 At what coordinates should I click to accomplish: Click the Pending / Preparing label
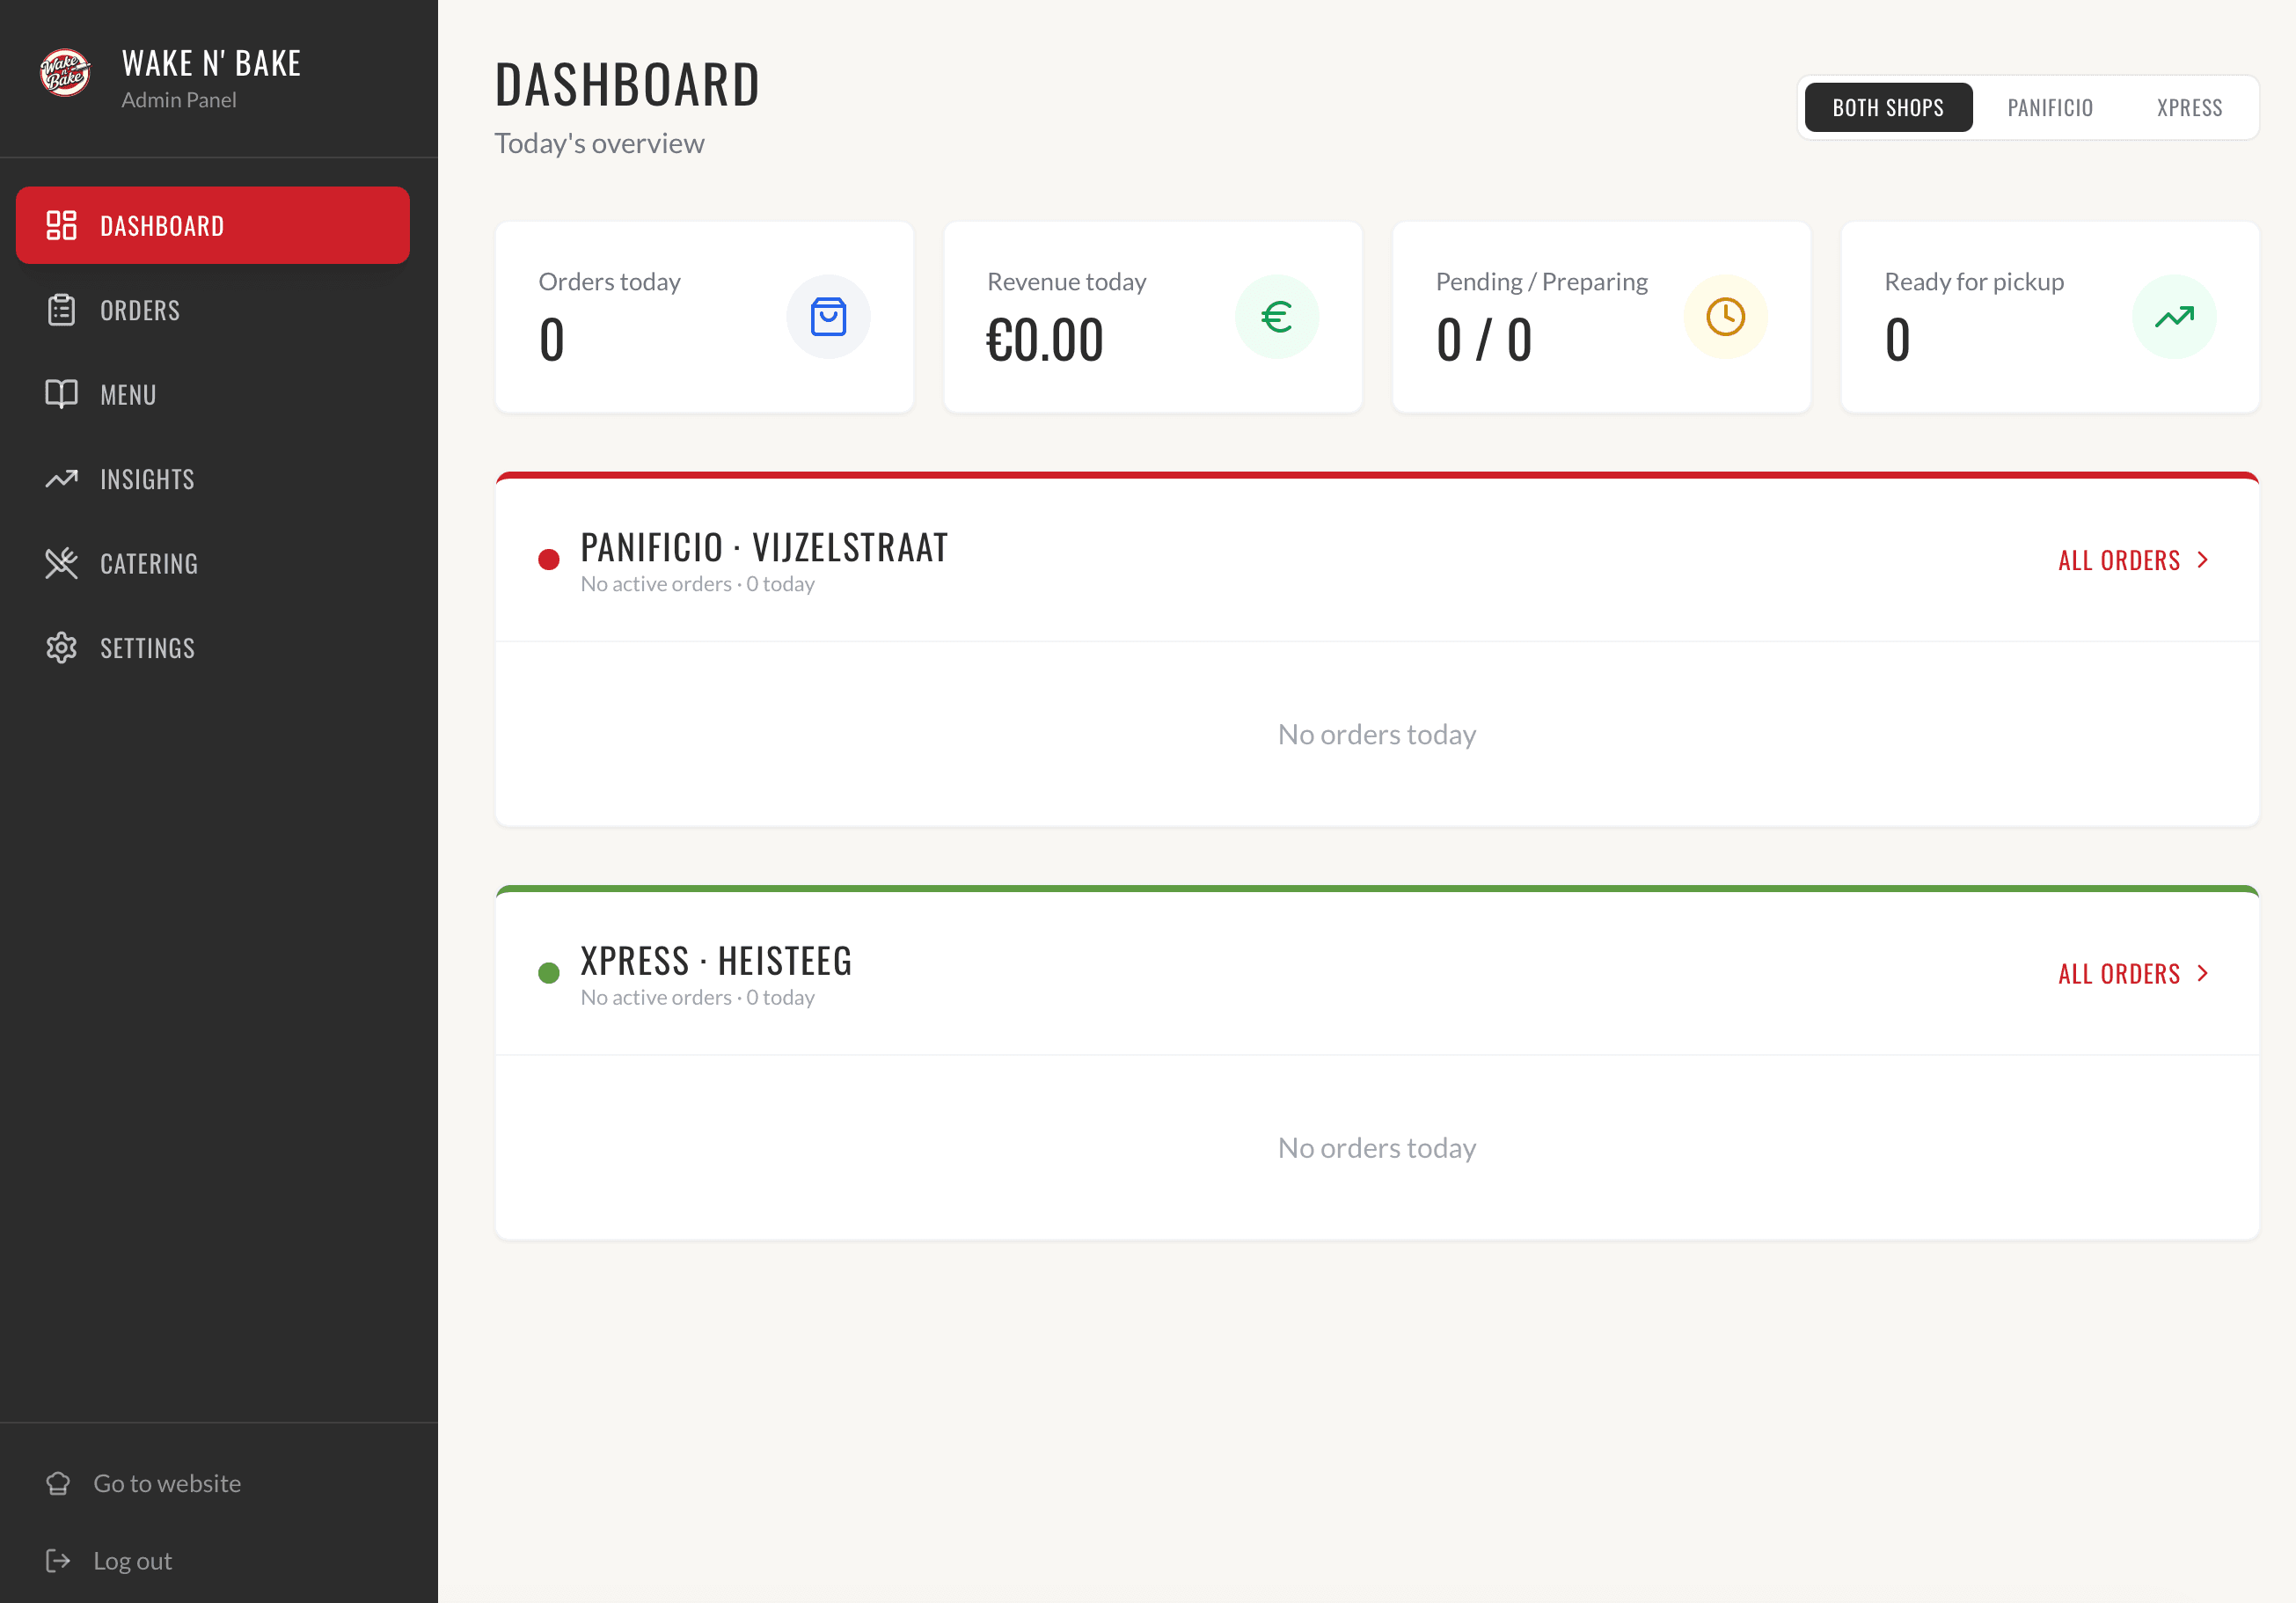[x=1541, y=282]
